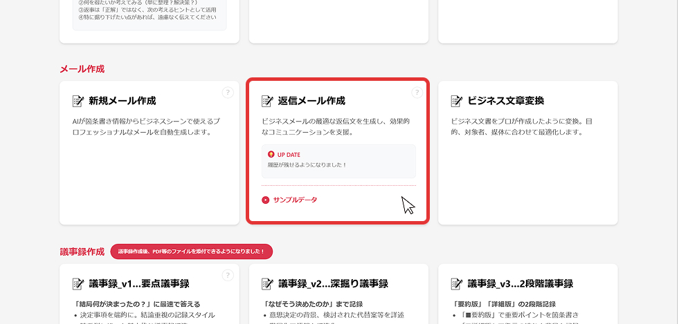Click the red arrow icon before サンプルデータ
Screen dimensions: 679x324
(265, 200)
